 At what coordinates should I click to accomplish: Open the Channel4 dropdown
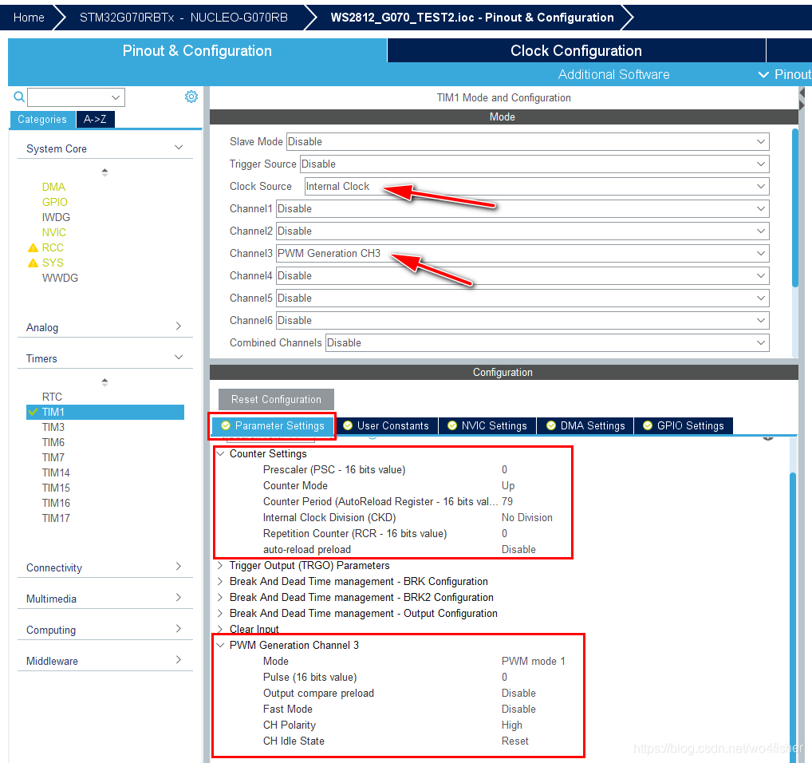[522, 275]
